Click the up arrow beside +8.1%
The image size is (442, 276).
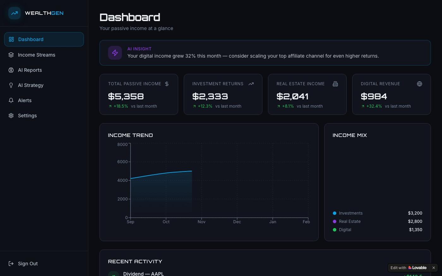(278, 106)
